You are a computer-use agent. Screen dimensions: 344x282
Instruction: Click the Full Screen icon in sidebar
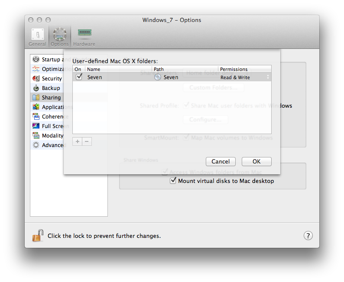pyautogui.click(x=36, y=126)
